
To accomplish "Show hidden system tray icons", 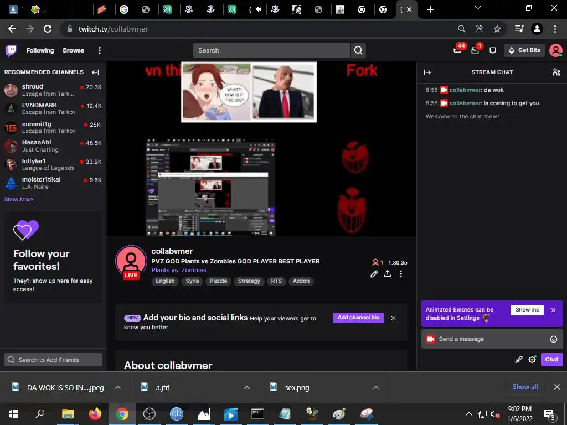I will coord(468,414).
